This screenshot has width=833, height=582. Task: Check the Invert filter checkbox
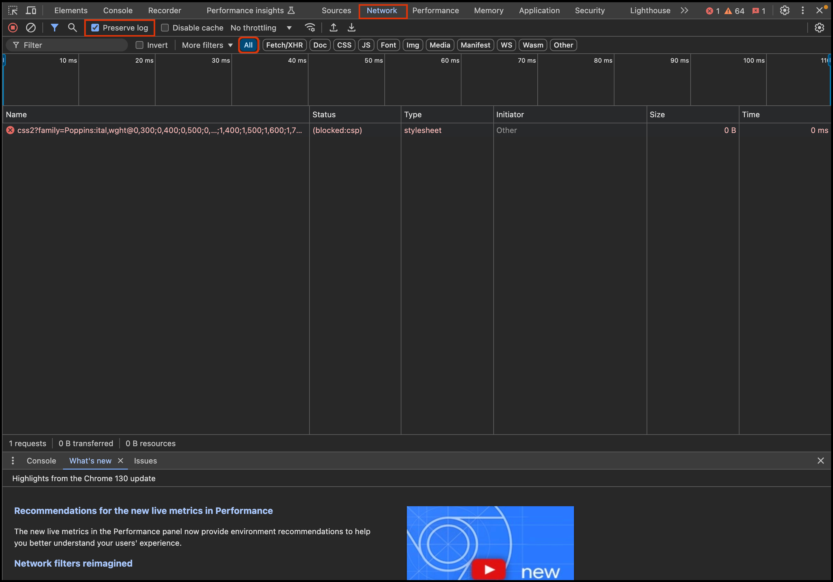[x=140, y=45]
